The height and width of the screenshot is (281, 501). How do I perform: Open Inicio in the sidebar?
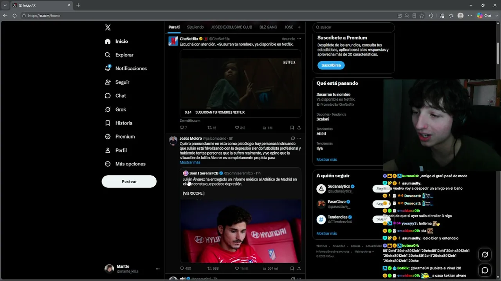[116, 41]
